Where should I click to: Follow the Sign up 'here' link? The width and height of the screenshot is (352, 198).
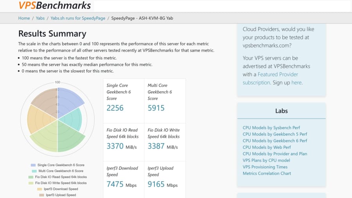tap(296, 83)
